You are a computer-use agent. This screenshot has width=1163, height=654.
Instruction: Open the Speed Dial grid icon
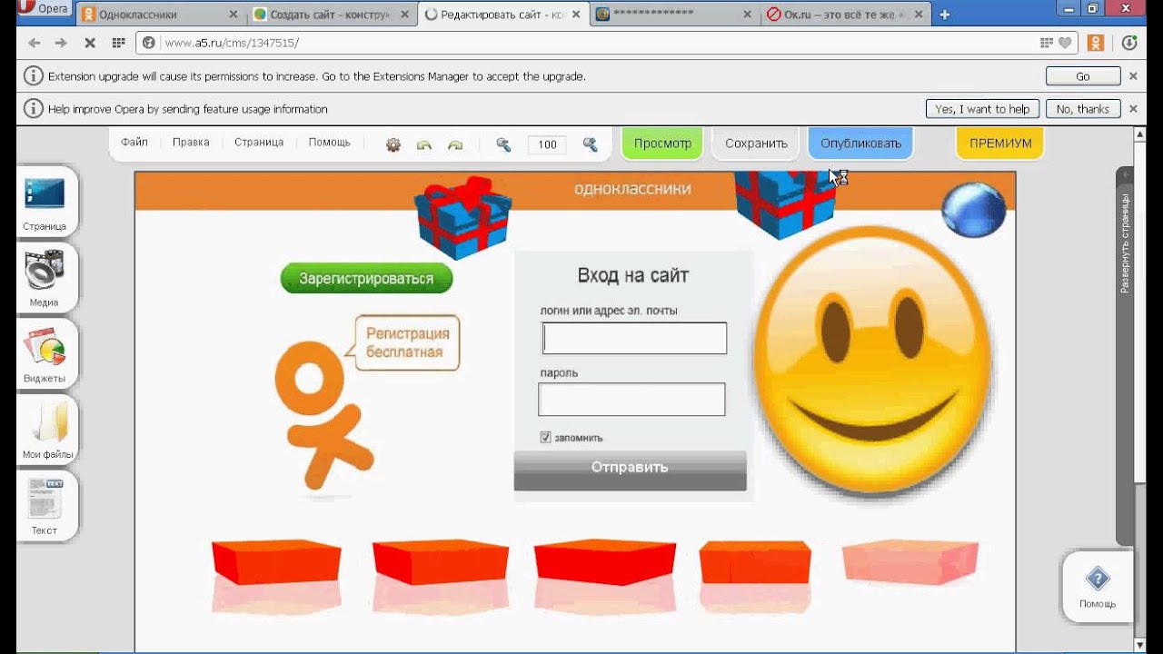pyautogui.click(x=118, y=43)
